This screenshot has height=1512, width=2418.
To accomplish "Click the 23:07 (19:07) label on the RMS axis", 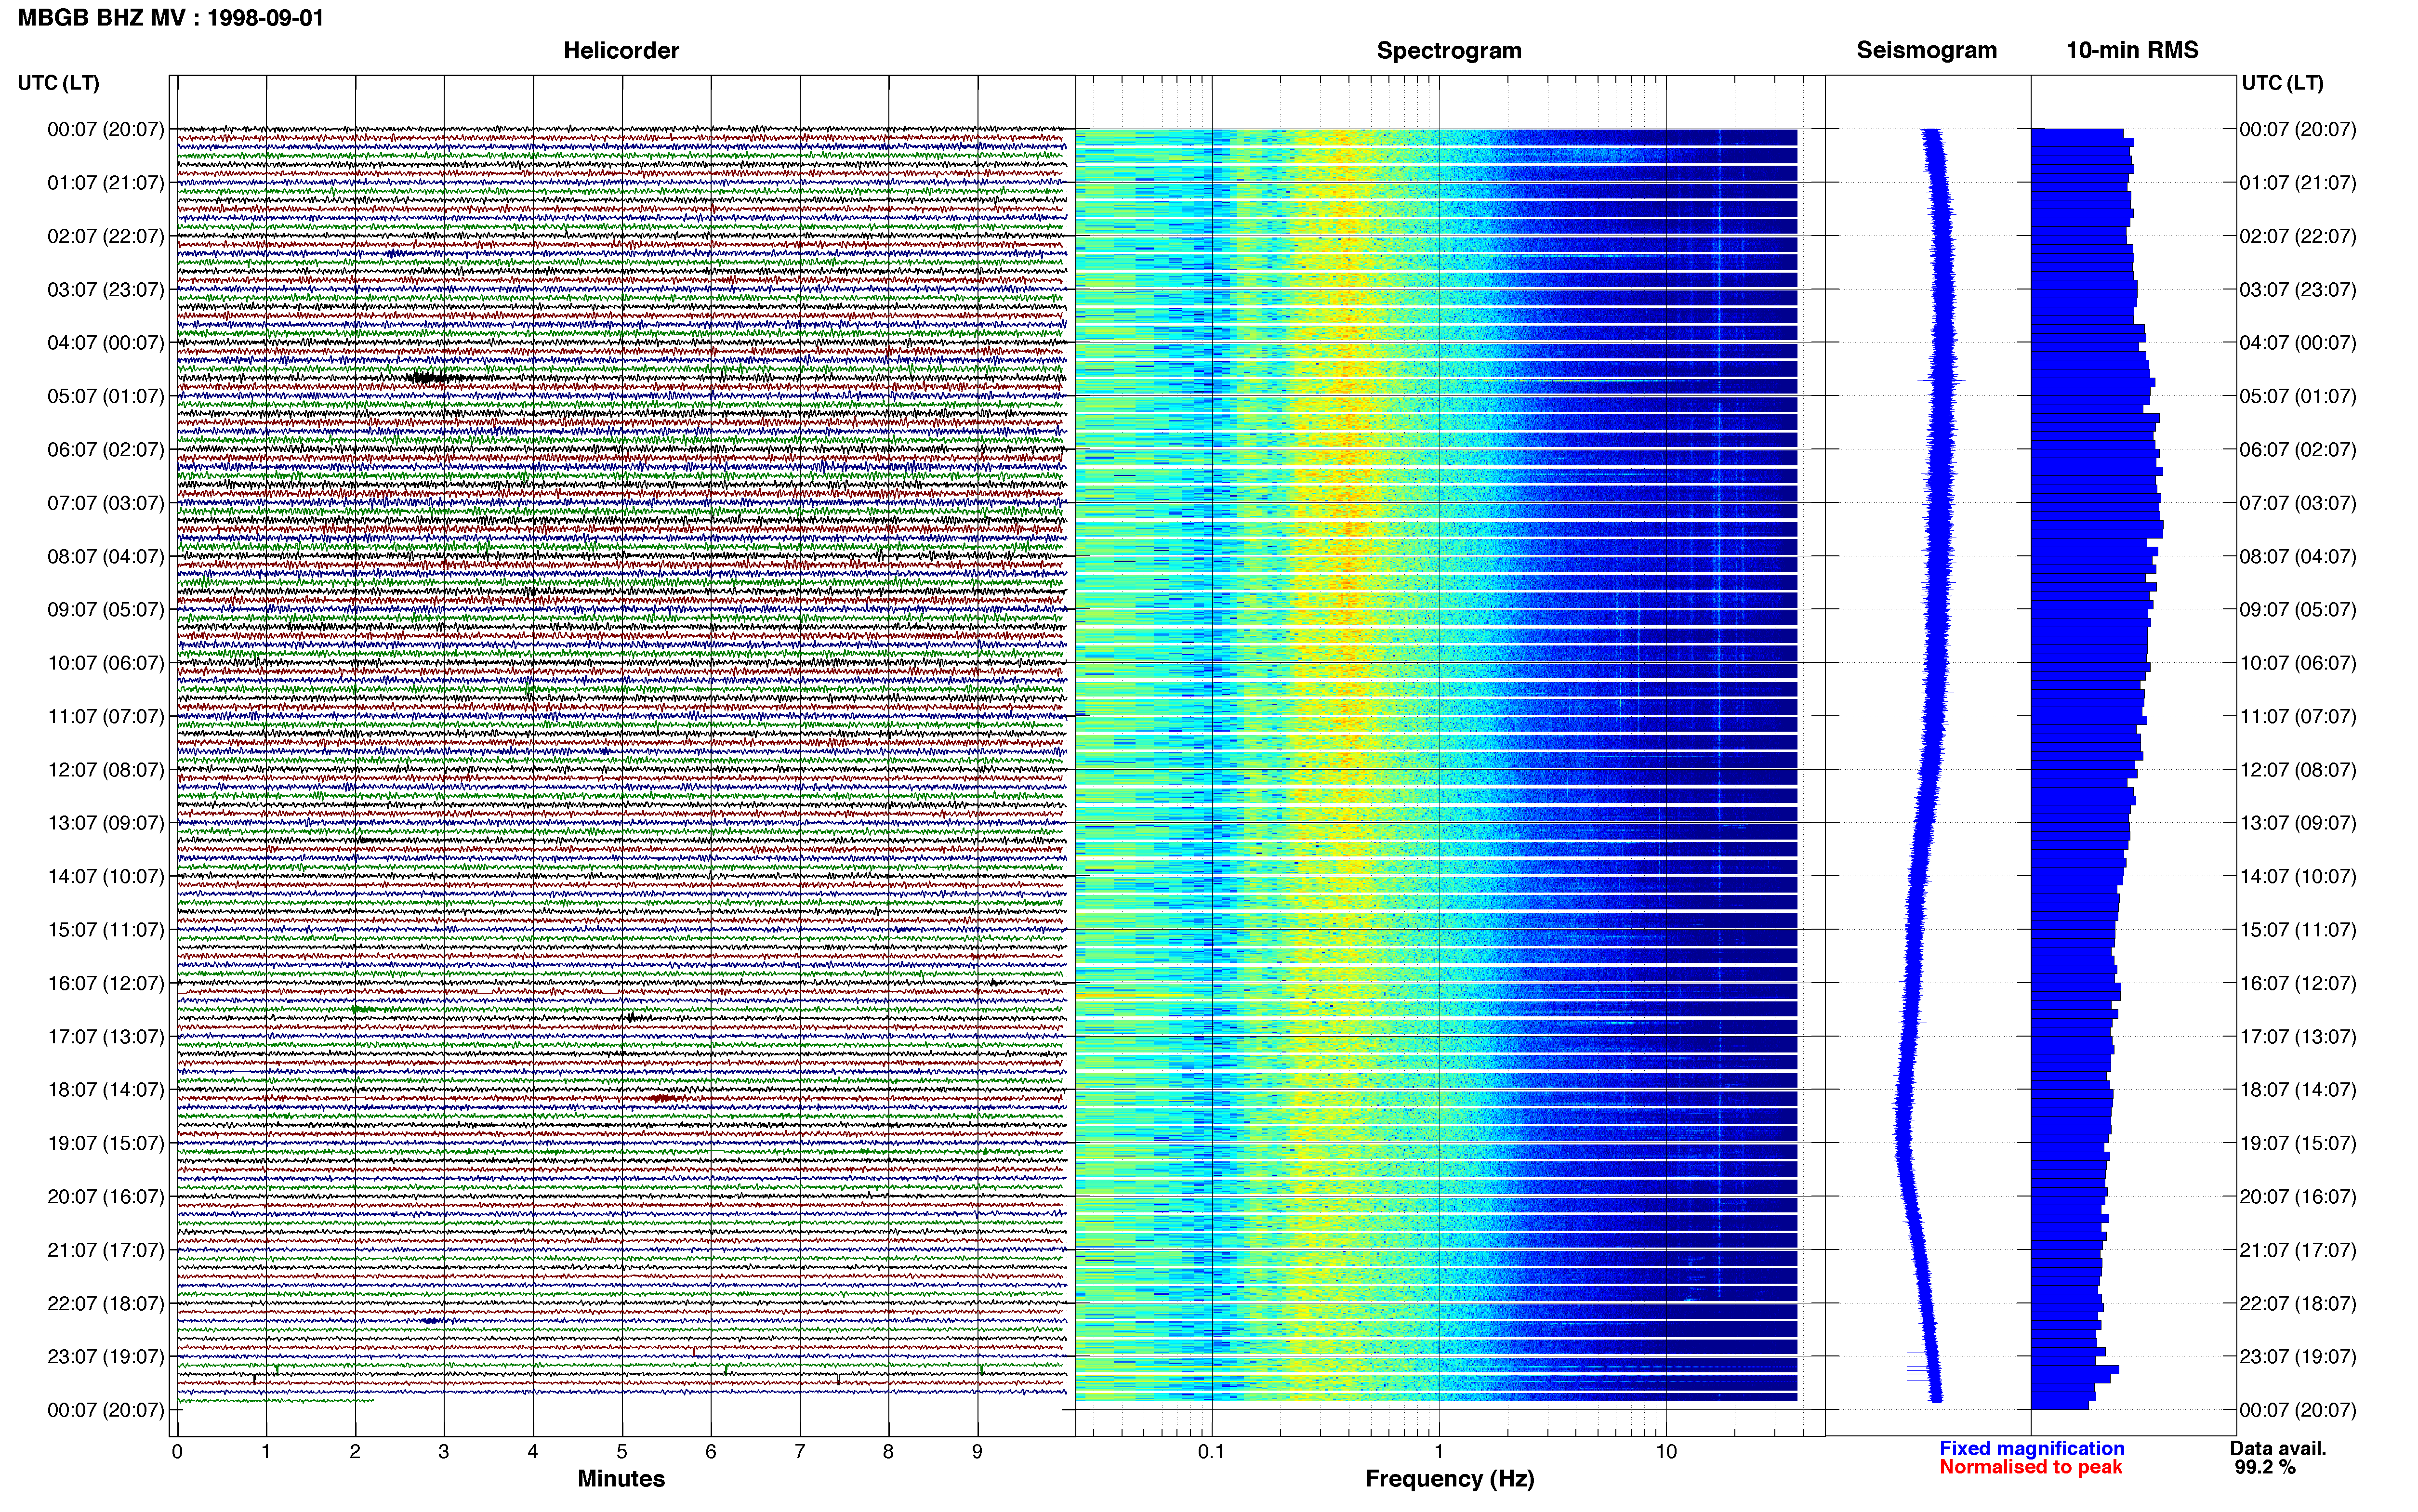I will tap(2298, 1357).
